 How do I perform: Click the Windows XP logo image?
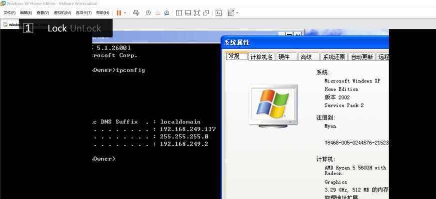click(273, 106)
